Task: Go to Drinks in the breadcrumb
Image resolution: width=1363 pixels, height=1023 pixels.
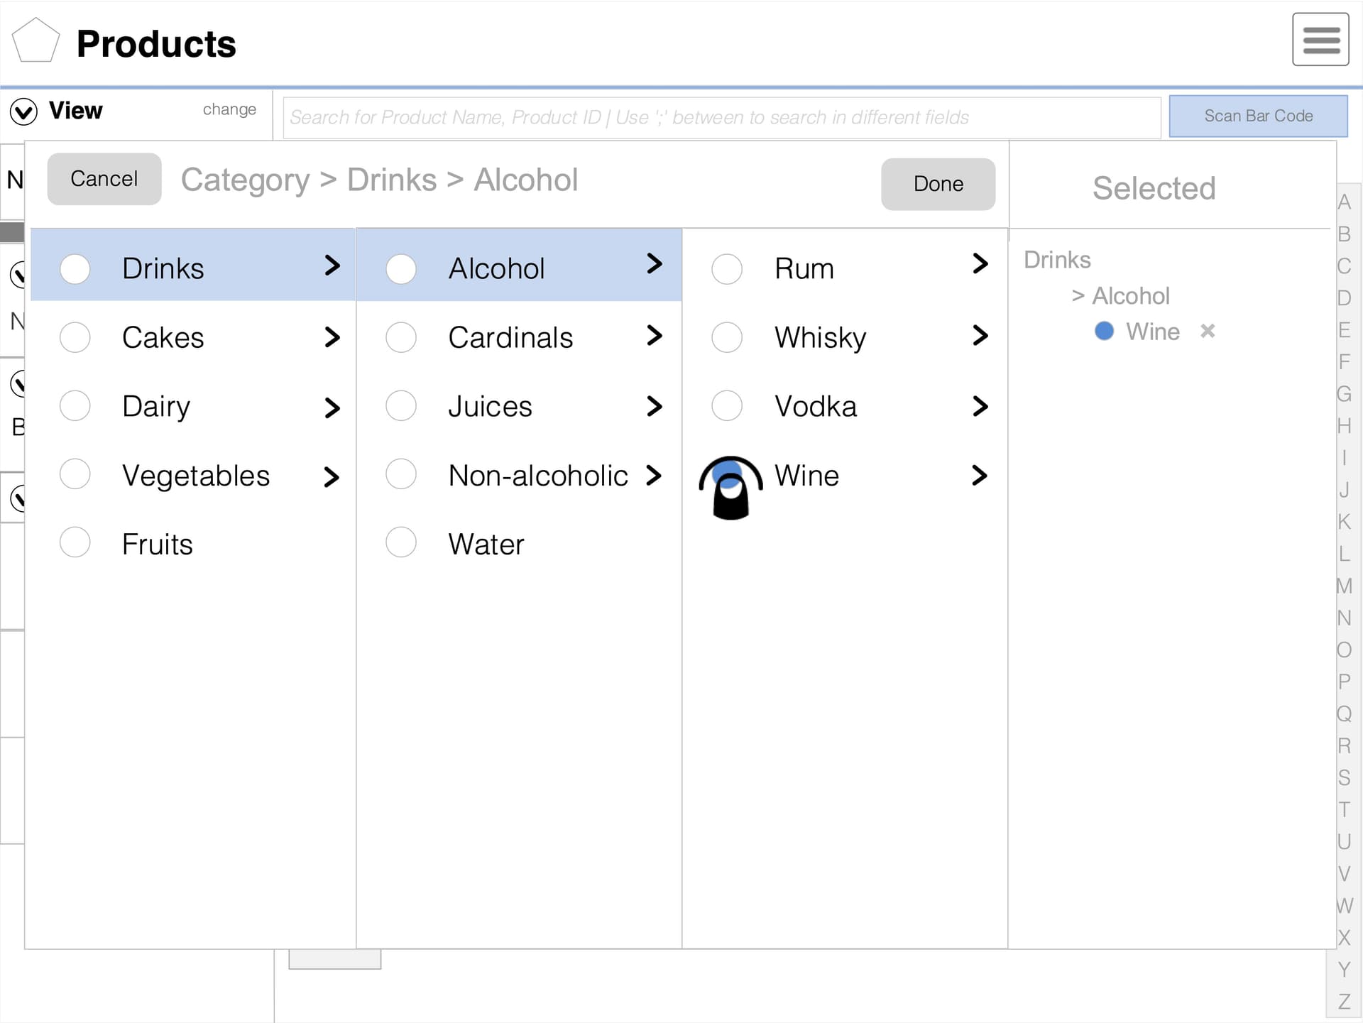Action: pos(391,180)
